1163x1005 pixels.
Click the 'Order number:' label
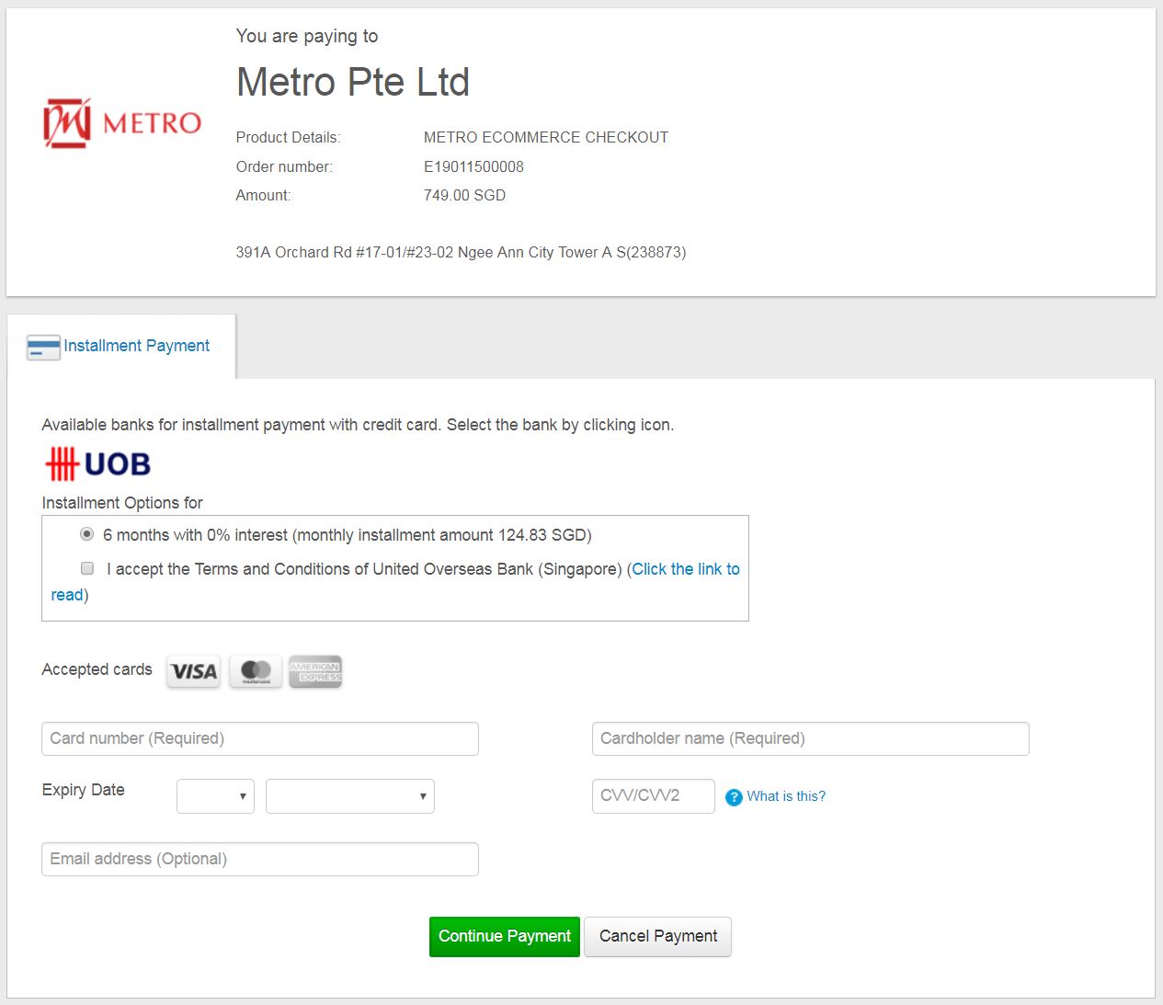[x=284, y=166]
